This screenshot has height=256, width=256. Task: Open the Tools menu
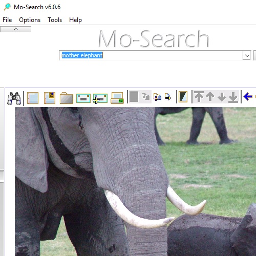55,20
